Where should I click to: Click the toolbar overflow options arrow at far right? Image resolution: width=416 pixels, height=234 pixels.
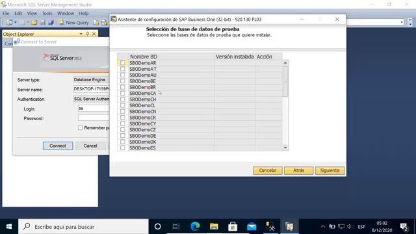click(x=410, y=22)
